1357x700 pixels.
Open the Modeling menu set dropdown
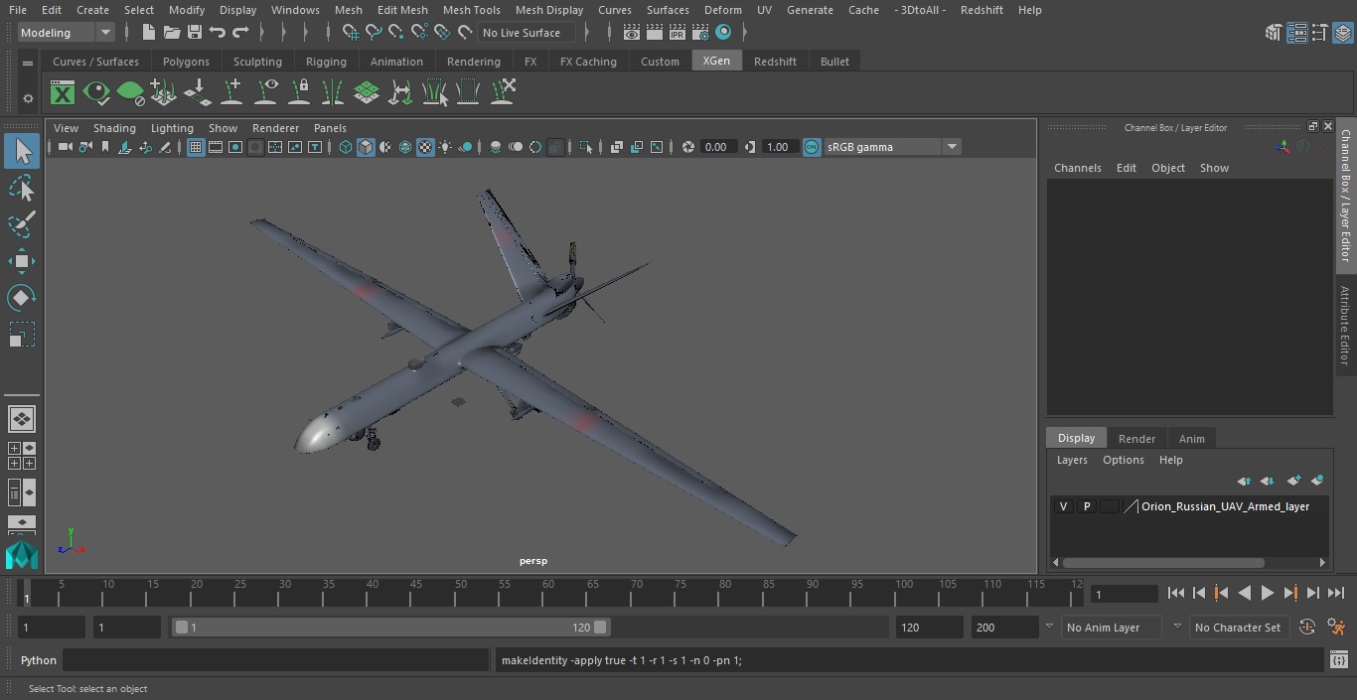pos(67,33)
